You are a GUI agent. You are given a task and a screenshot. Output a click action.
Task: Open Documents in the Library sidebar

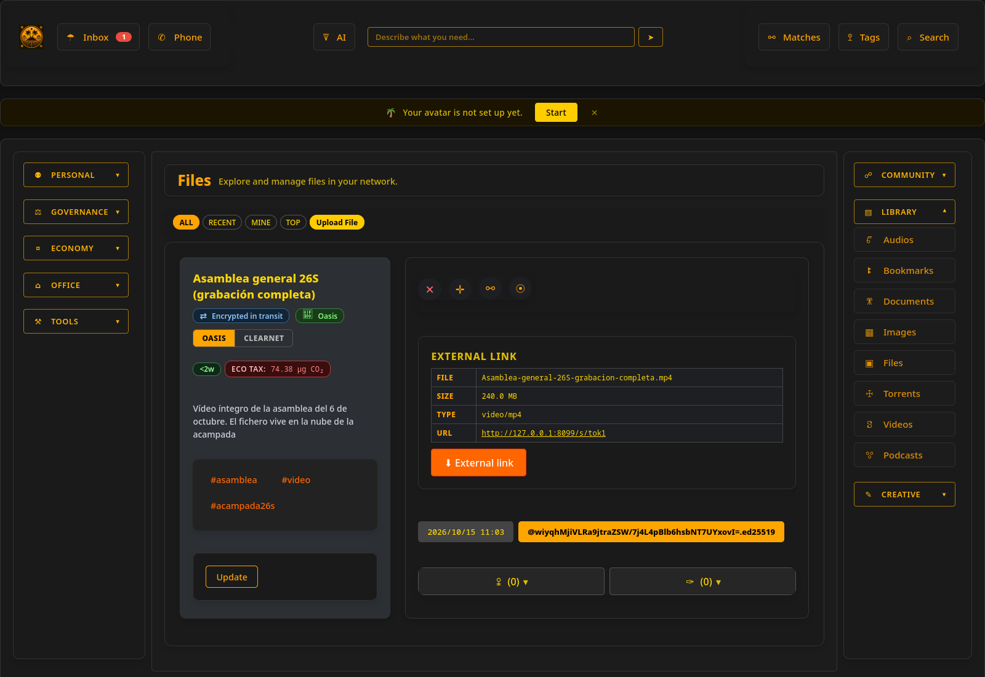pyautogui.click(x=904, y=301)
